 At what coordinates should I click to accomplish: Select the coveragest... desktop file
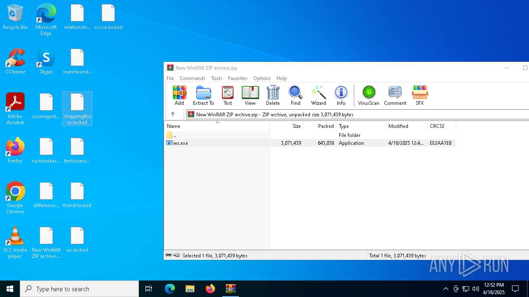coord(46,106)
